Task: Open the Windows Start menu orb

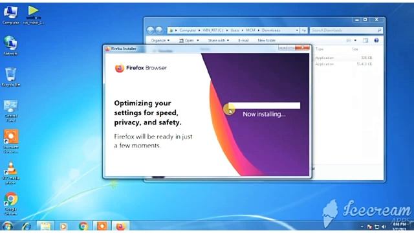Action: tap(7, 226)
